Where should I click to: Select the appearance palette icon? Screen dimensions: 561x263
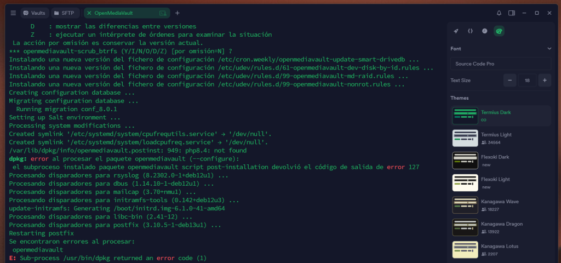(x=499, y=31)
